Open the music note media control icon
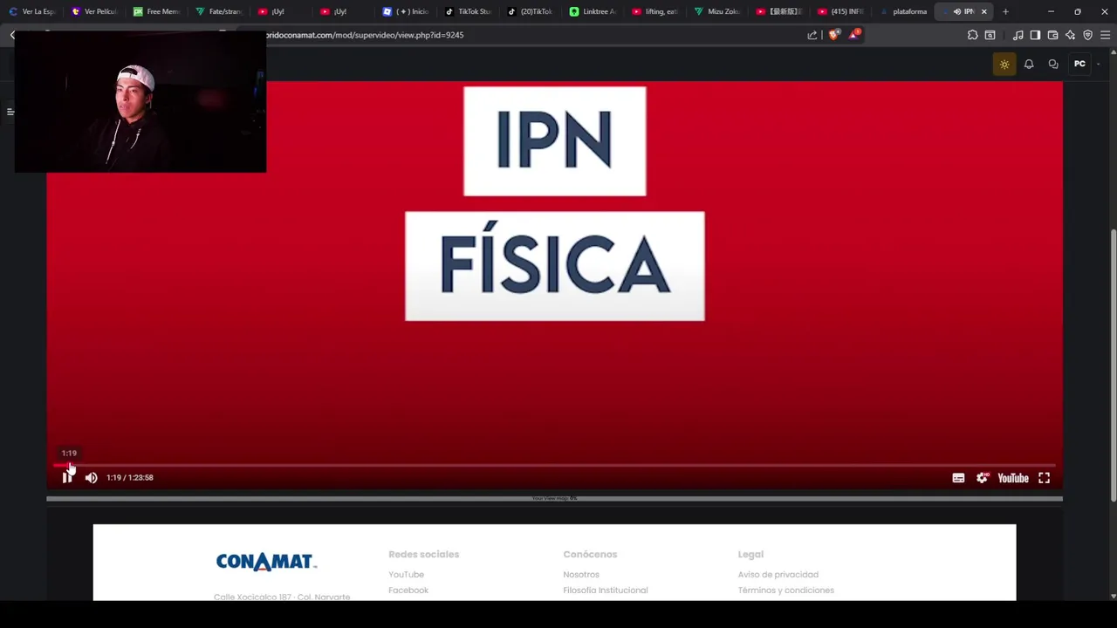 click(1018, 35)
